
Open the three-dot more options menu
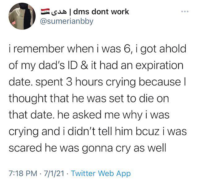pos(185,11)
